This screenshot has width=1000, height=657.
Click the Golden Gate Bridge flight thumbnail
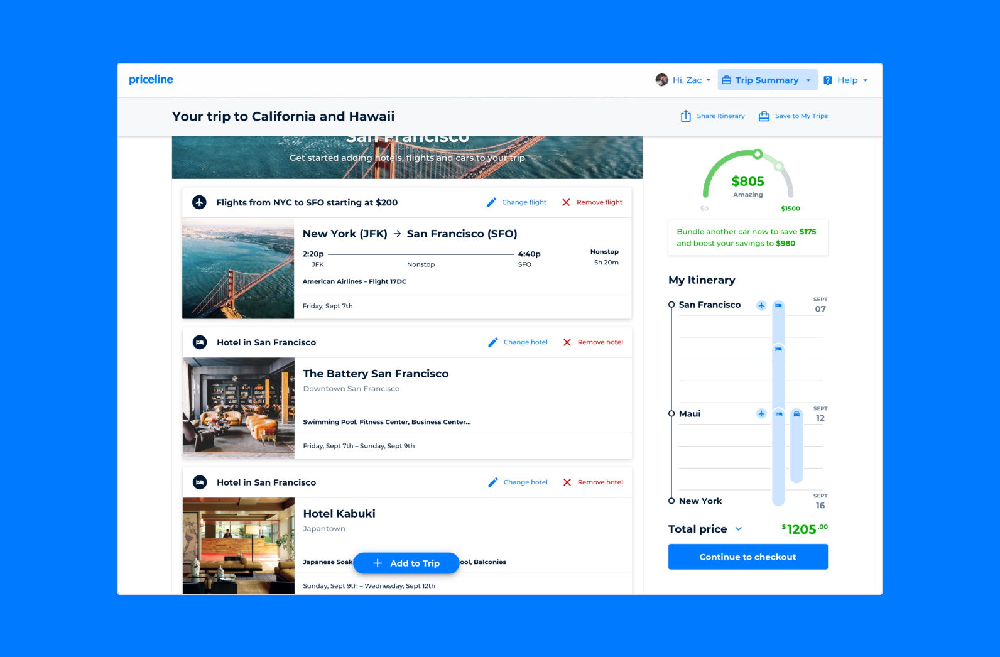(238, 268)
